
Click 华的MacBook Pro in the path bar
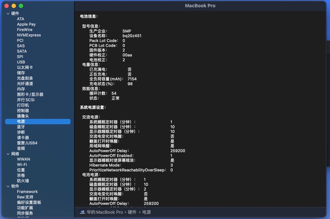click(105, 212)
